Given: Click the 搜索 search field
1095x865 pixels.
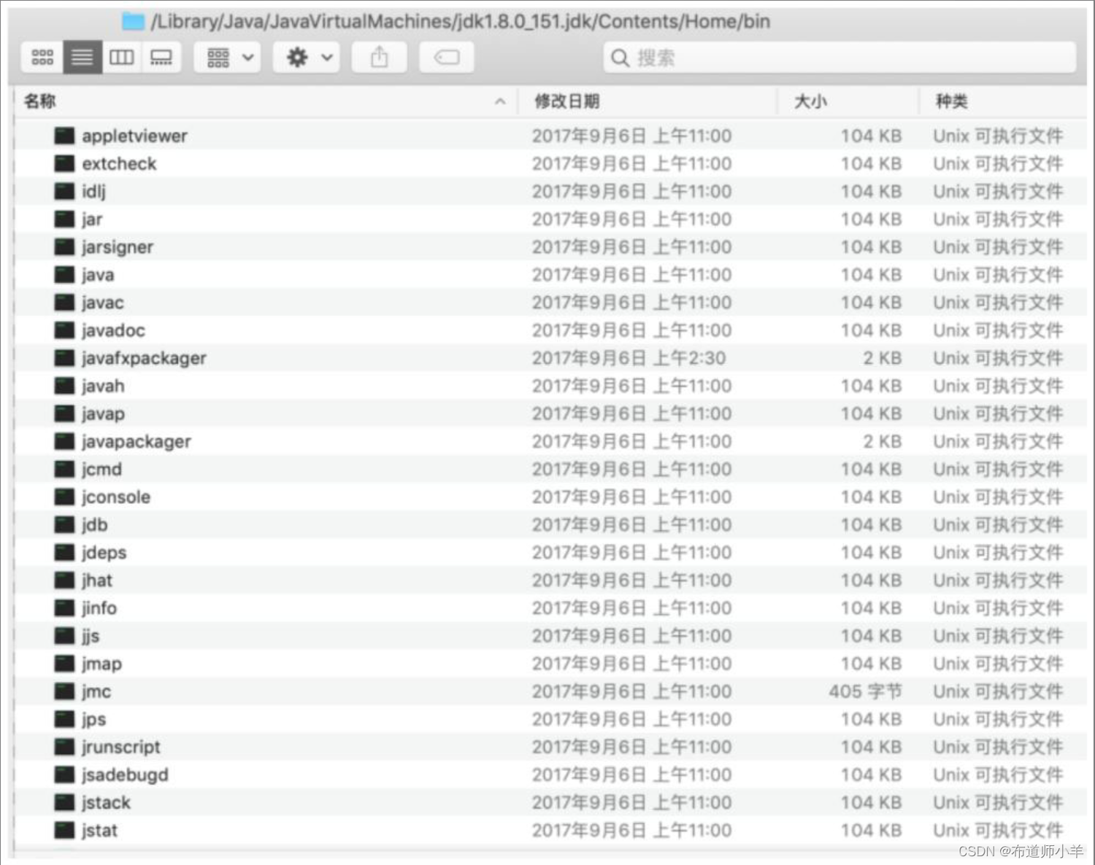Looking at the screenshot, I should point(839,58).
